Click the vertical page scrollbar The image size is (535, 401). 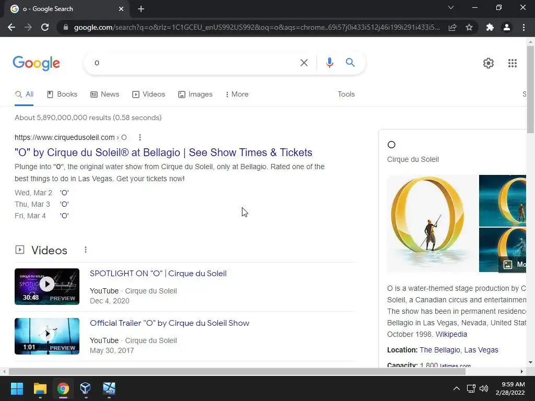[x=530, y=89]
